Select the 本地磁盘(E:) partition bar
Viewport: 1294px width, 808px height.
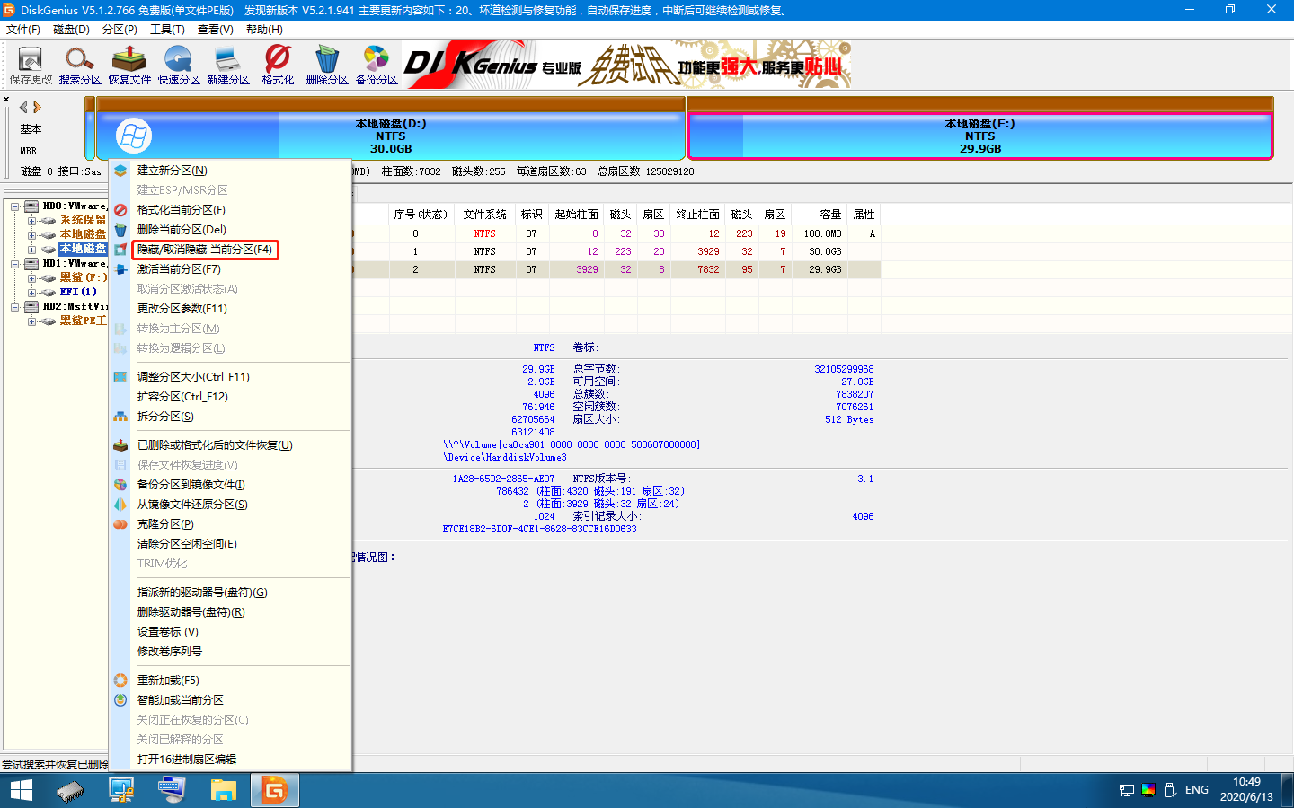point(979,136)
